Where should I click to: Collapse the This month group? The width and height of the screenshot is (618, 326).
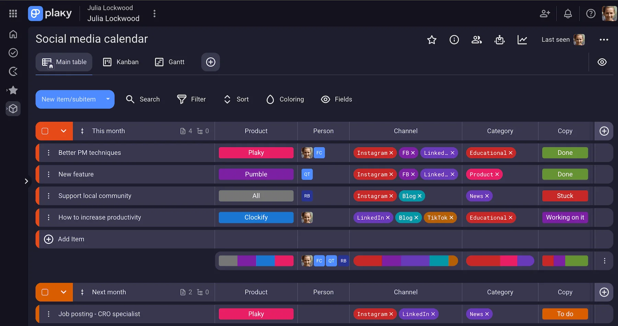pyautogui.click(x=64, y=131)
